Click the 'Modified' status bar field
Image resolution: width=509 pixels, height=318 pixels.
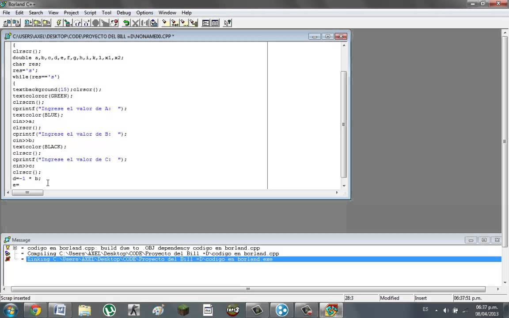tap(396, 298)
